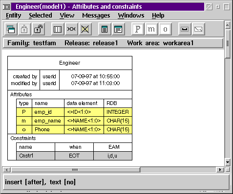Click the wide document text icon
This screenshot has height=194, width=233.
[x=118, y=29]
